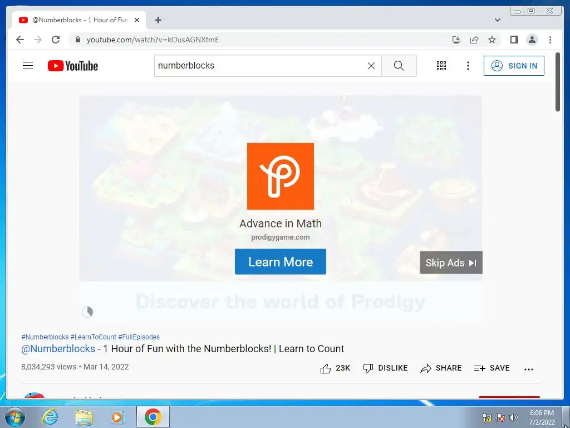Open Windows Media Player taskbar icon
The height and width of the screenshot is (428, 570).
tap(117, 417)
